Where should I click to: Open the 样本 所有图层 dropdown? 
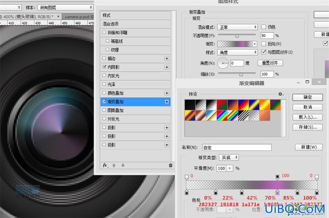[65, 8]
